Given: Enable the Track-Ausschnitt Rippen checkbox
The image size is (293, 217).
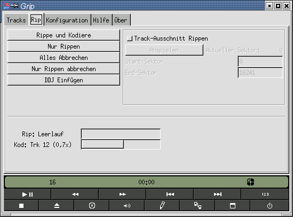Looking at the screenshot, I should [x=129, y=38].
